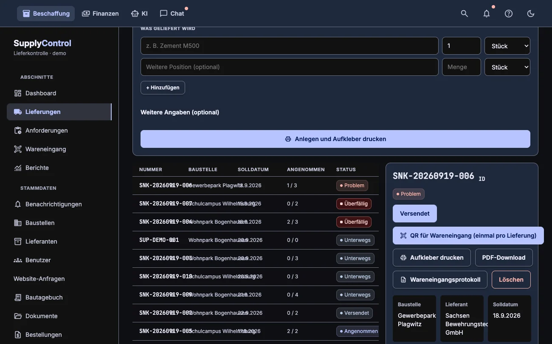Click the Bestellungen receipt icon
The image size is (552, 344).
coord(18,335)
